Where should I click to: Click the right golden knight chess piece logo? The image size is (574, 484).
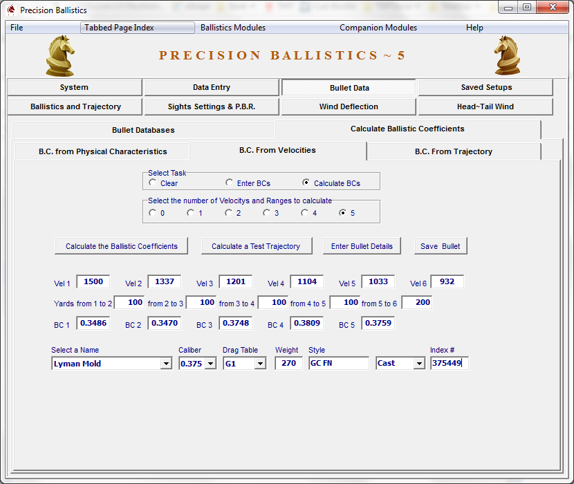[x=508, y=55]
